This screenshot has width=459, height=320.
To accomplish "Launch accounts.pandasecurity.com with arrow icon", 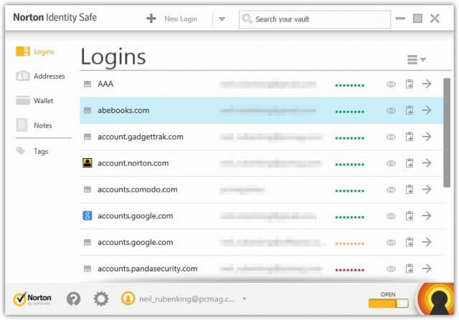I will [x=427, y=268].
